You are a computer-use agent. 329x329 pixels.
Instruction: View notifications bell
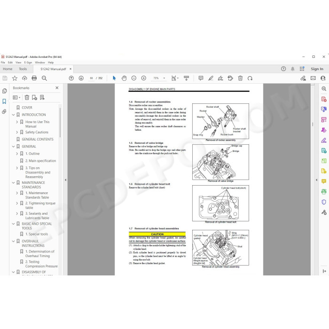click(x=293, y=69)
